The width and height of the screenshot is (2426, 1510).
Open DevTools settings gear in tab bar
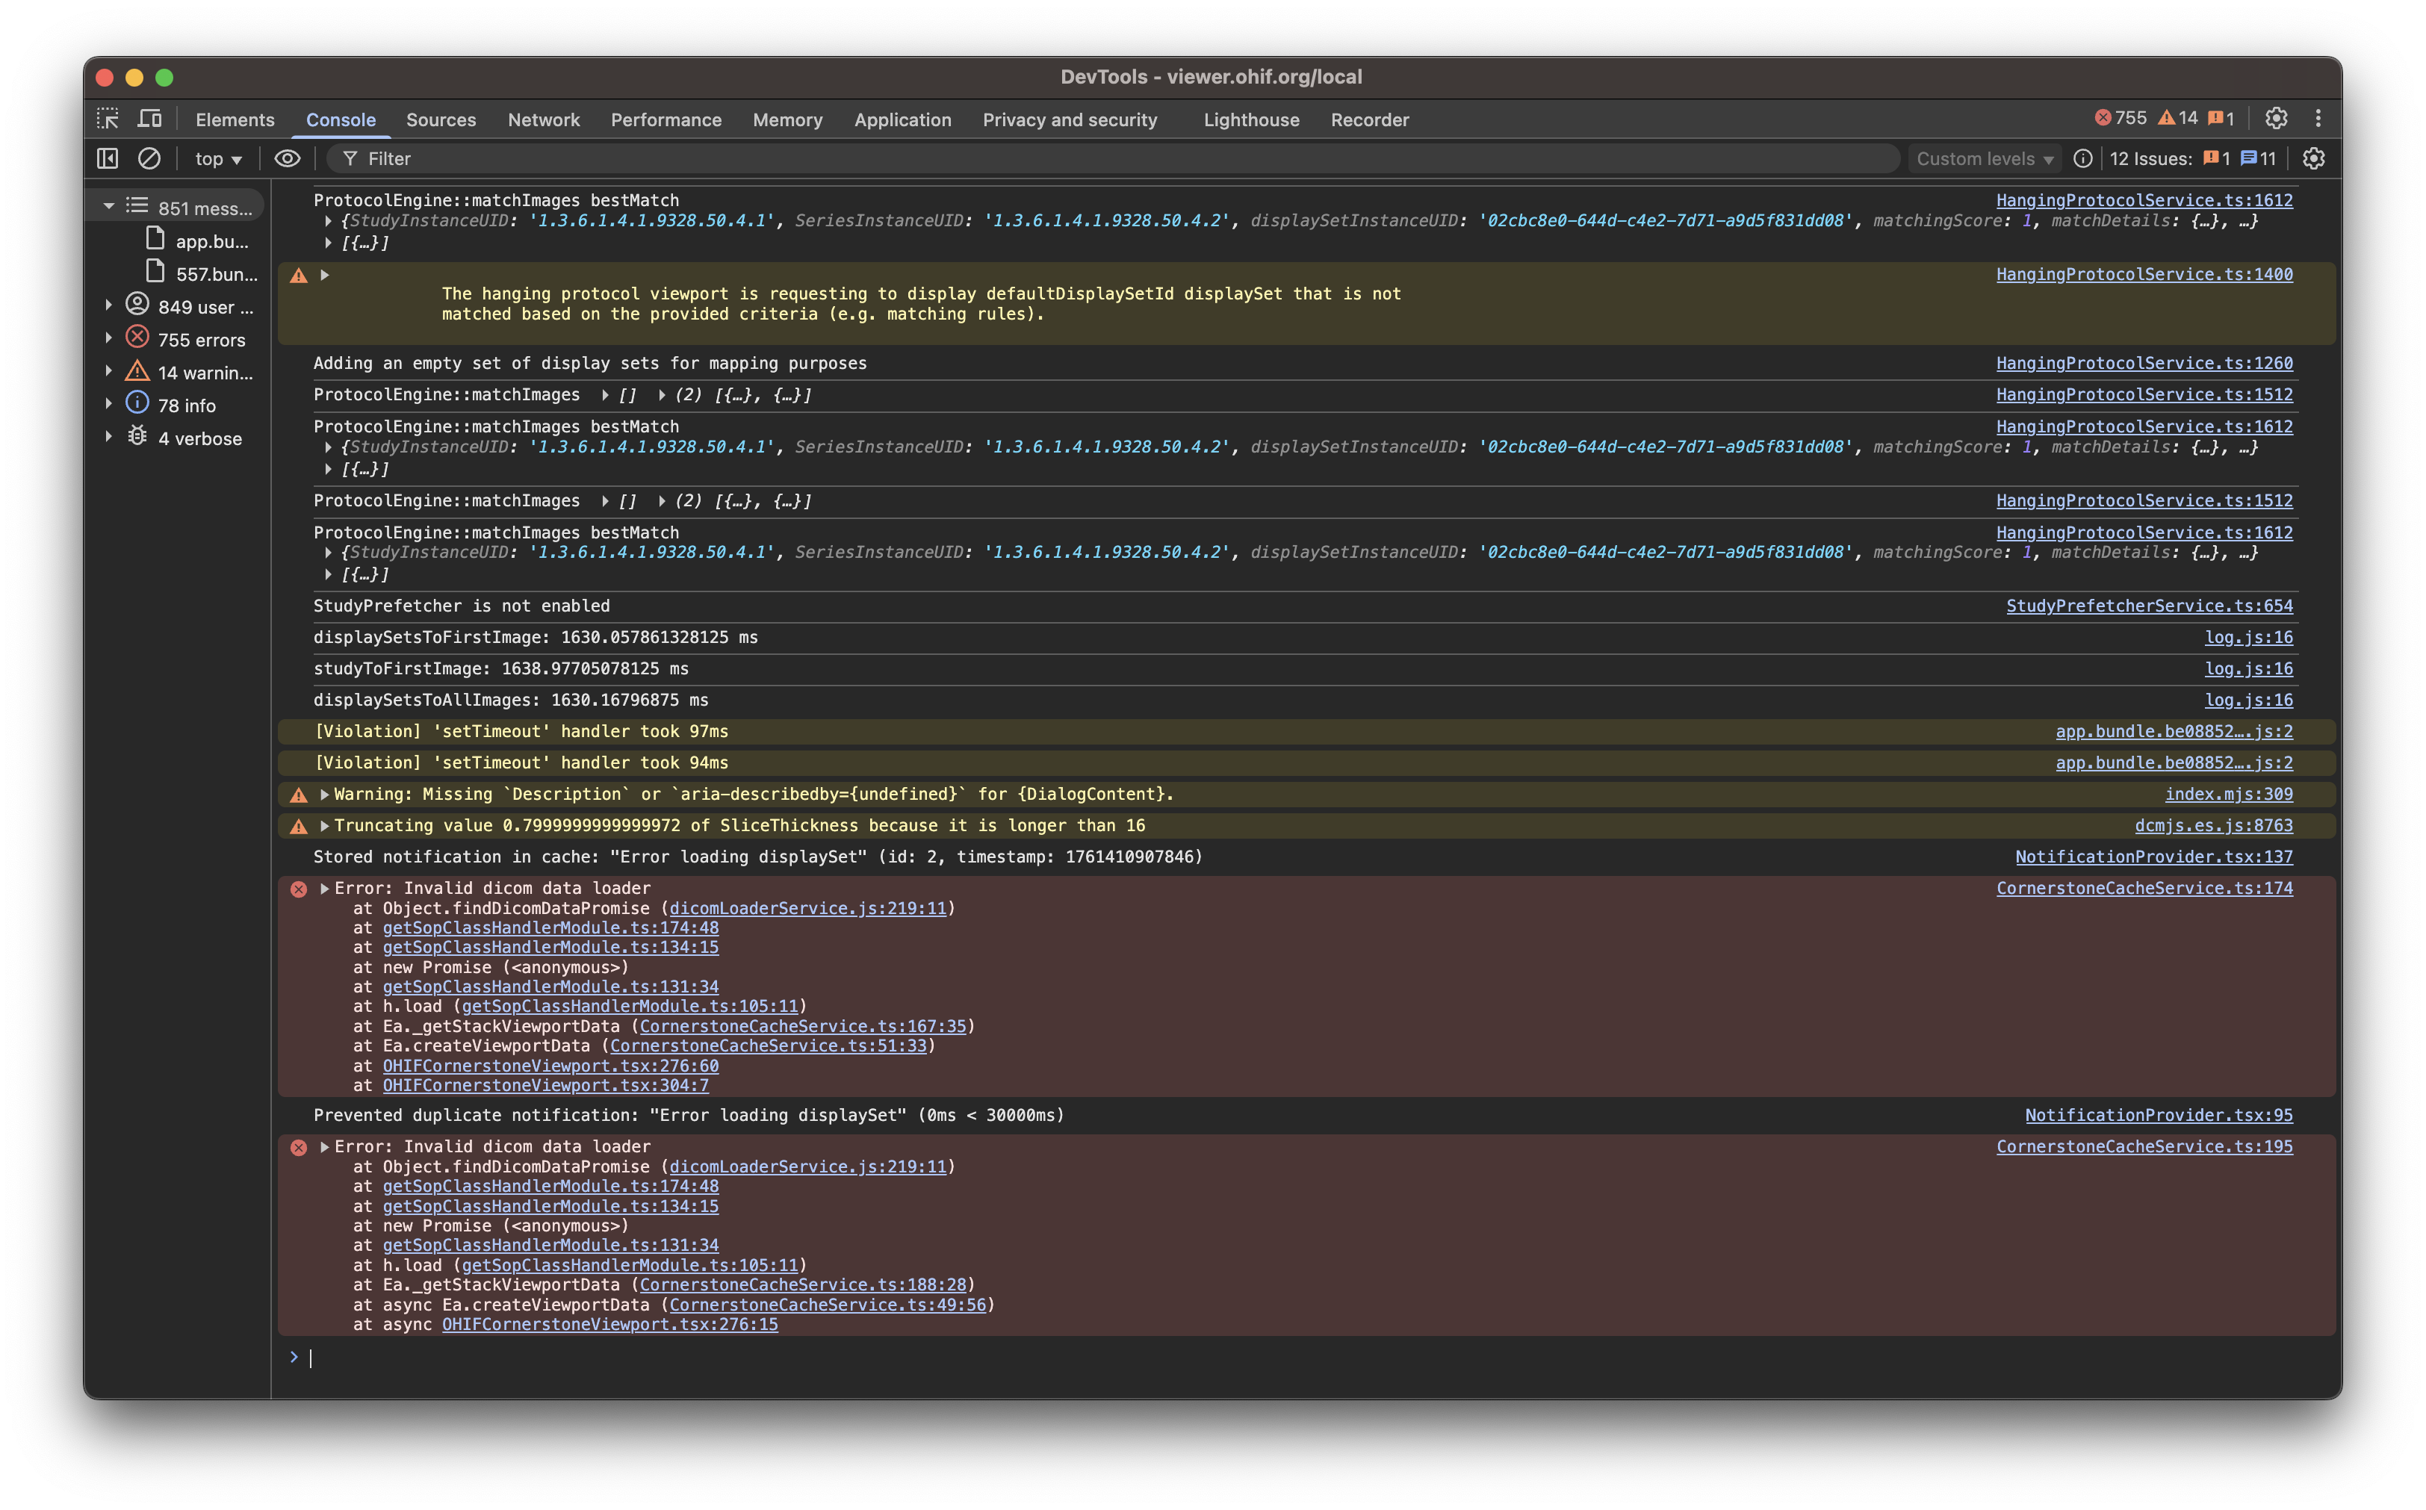pos(2276,119)
